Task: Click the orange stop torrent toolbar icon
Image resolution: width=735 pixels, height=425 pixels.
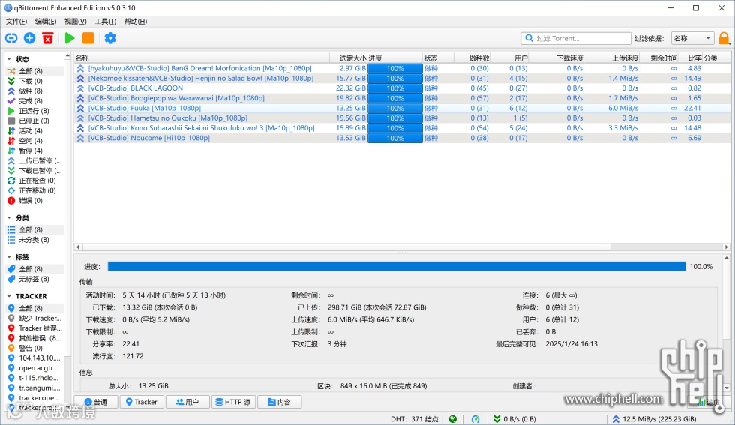Action: point(88,38)
